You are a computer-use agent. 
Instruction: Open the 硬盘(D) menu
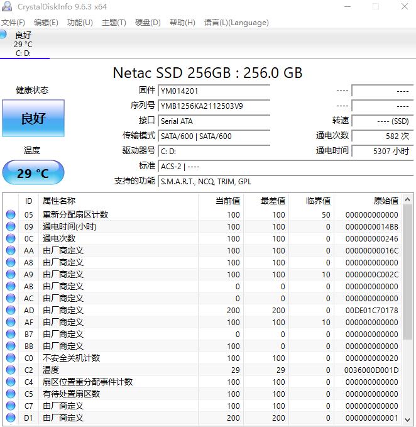[148, 23]
